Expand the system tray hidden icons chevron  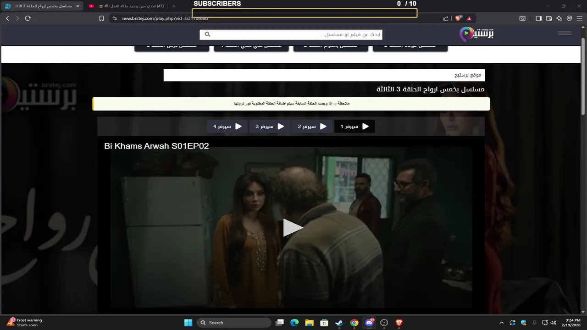501,323
